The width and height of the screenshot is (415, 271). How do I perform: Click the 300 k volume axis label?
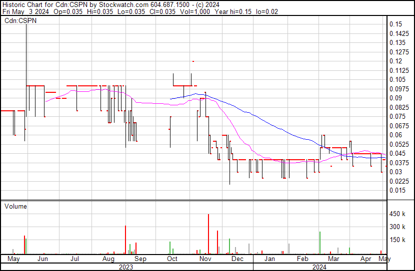[399, 227]
